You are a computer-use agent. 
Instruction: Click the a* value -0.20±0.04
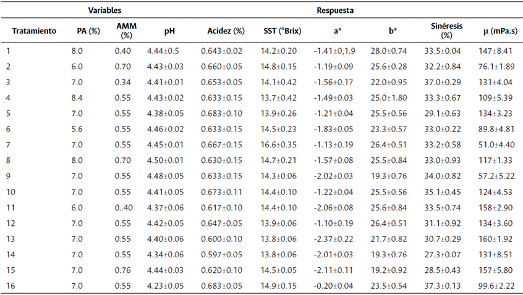click(x=333, y=286)
